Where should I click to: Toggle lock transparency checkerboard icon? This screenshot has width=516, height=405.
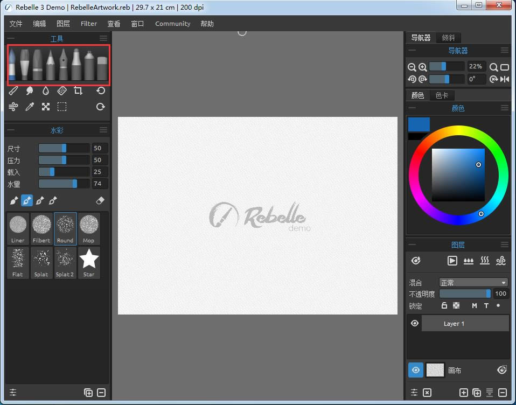pyautogui.click(x=456, y=306)
